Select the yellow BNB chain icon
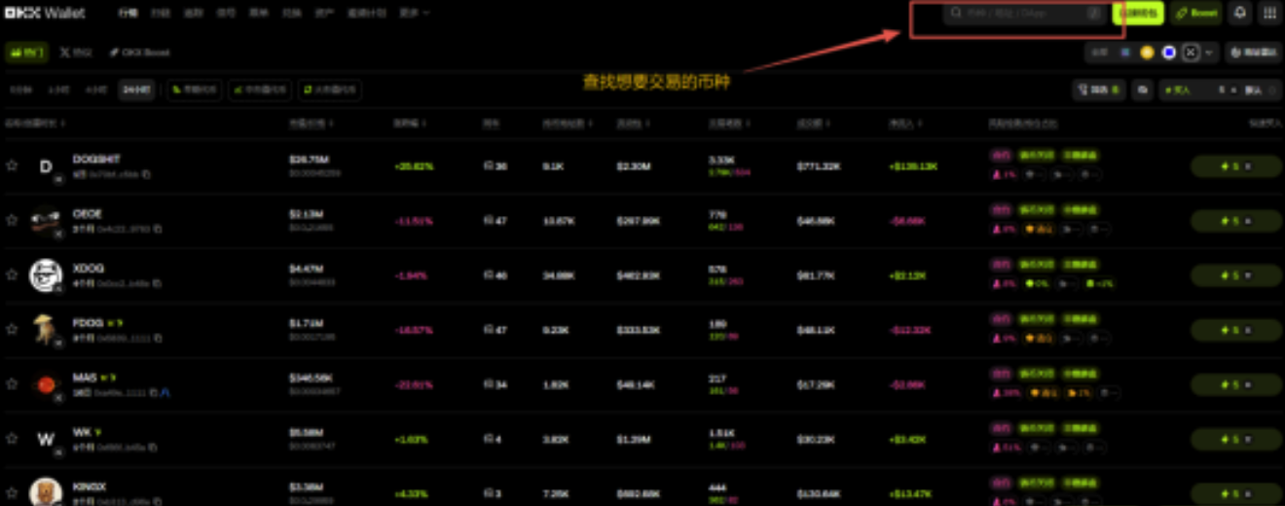The image size is (1285, 506). [x=1147, y=53]
